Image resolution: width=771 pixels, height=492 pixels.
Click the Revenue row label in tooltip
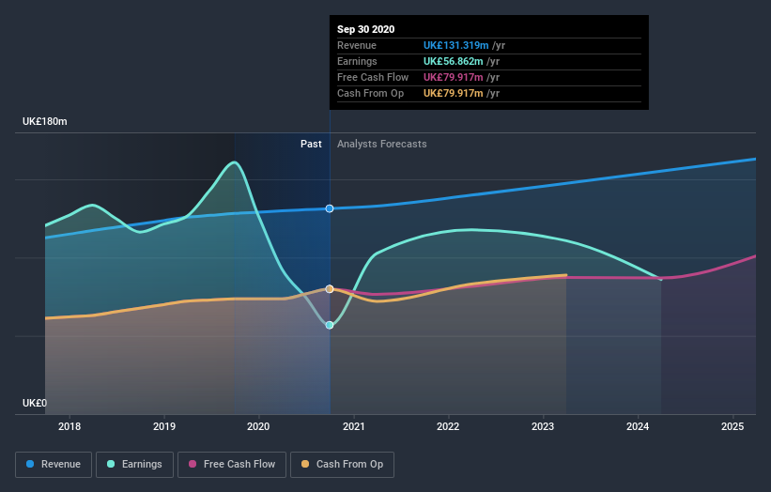[x=357, y=45]
